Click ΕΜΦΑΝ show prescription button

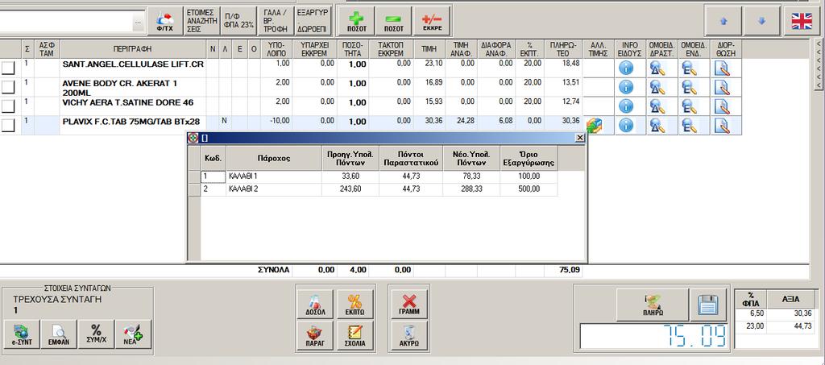point(59,335)
